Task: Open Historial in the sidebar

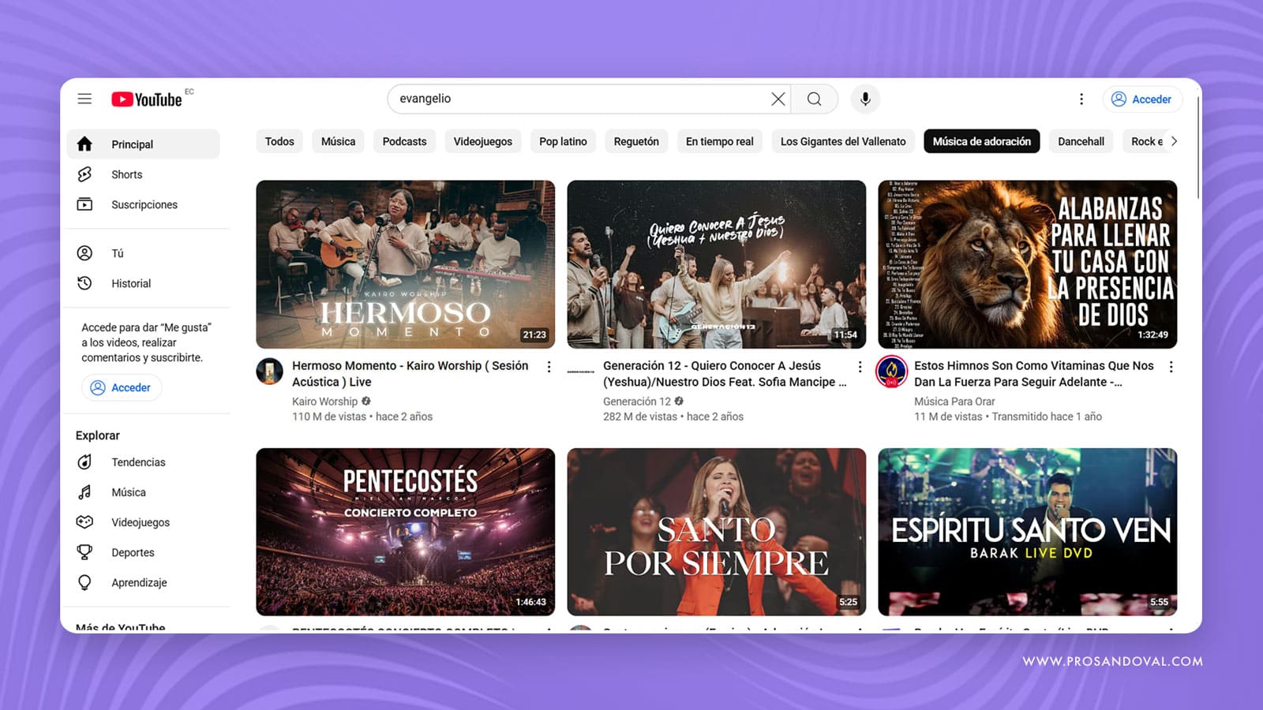Action: tap(143, 283)
